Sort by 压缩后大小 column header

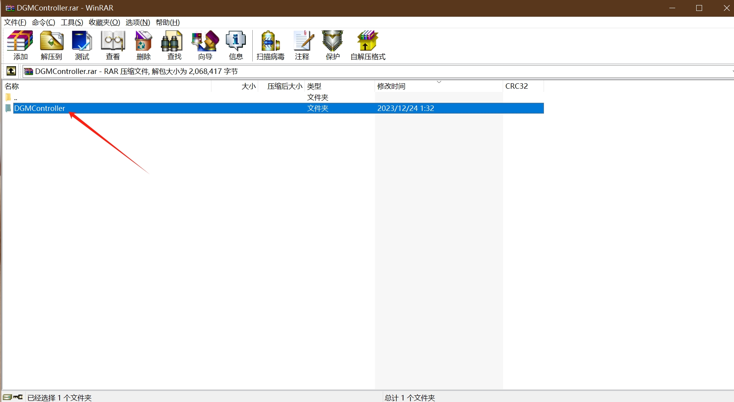point(281,86)
